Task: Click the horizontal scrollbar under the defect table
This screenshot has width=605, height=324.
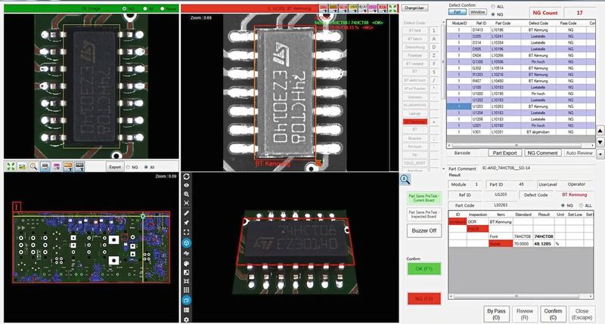Action: click(514, 146)
